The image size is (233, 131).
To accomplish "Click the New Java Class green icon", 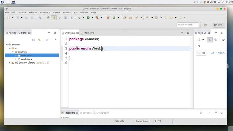I will point(114,18).
